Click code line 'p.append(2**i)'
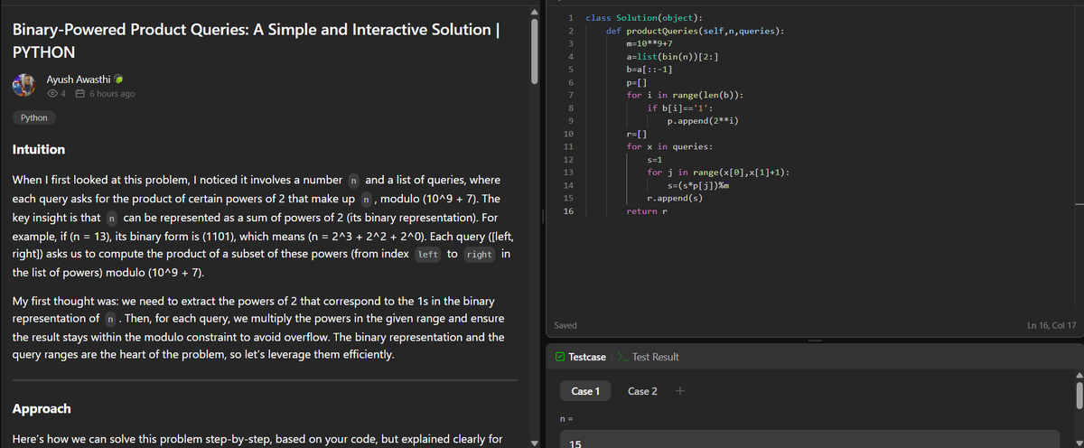The height and width of the screenshot is (448, 1084). point(703,120)
